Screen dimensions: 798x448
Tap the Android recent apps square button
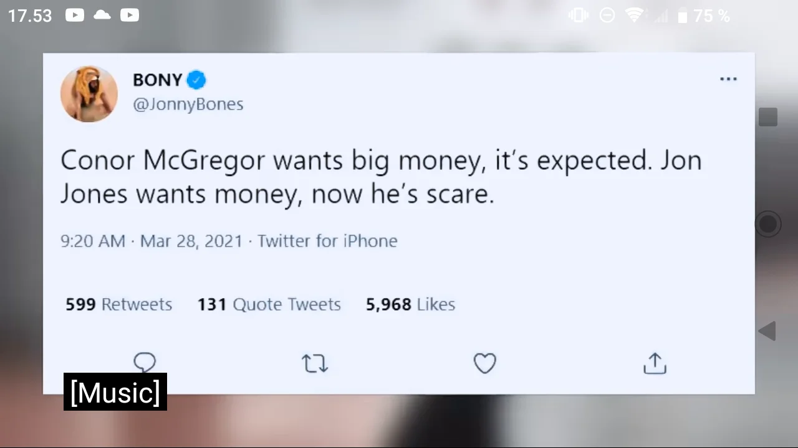[768, 117]
